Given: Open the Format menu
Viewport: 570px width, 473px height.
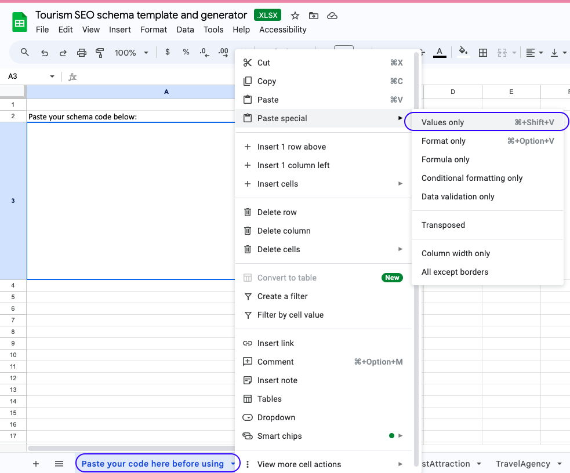Looking at the screenshot, I should tap(154, 30).
